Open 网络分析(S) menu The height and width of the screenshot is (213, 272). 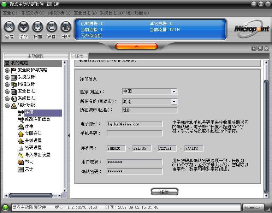59,13
